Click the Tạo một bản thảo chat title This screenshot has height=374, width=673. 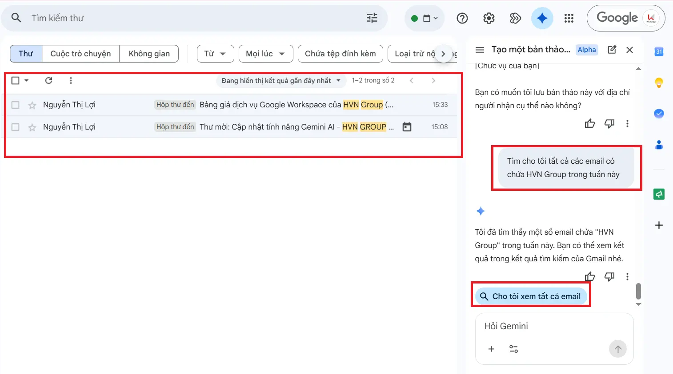pyautogui.click(x=531, y=49)
